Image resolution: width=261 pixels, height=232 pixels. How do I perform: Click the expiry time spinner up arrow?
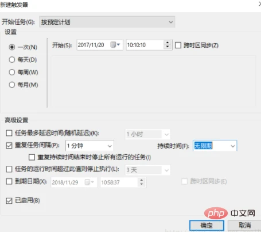point(142,180)
